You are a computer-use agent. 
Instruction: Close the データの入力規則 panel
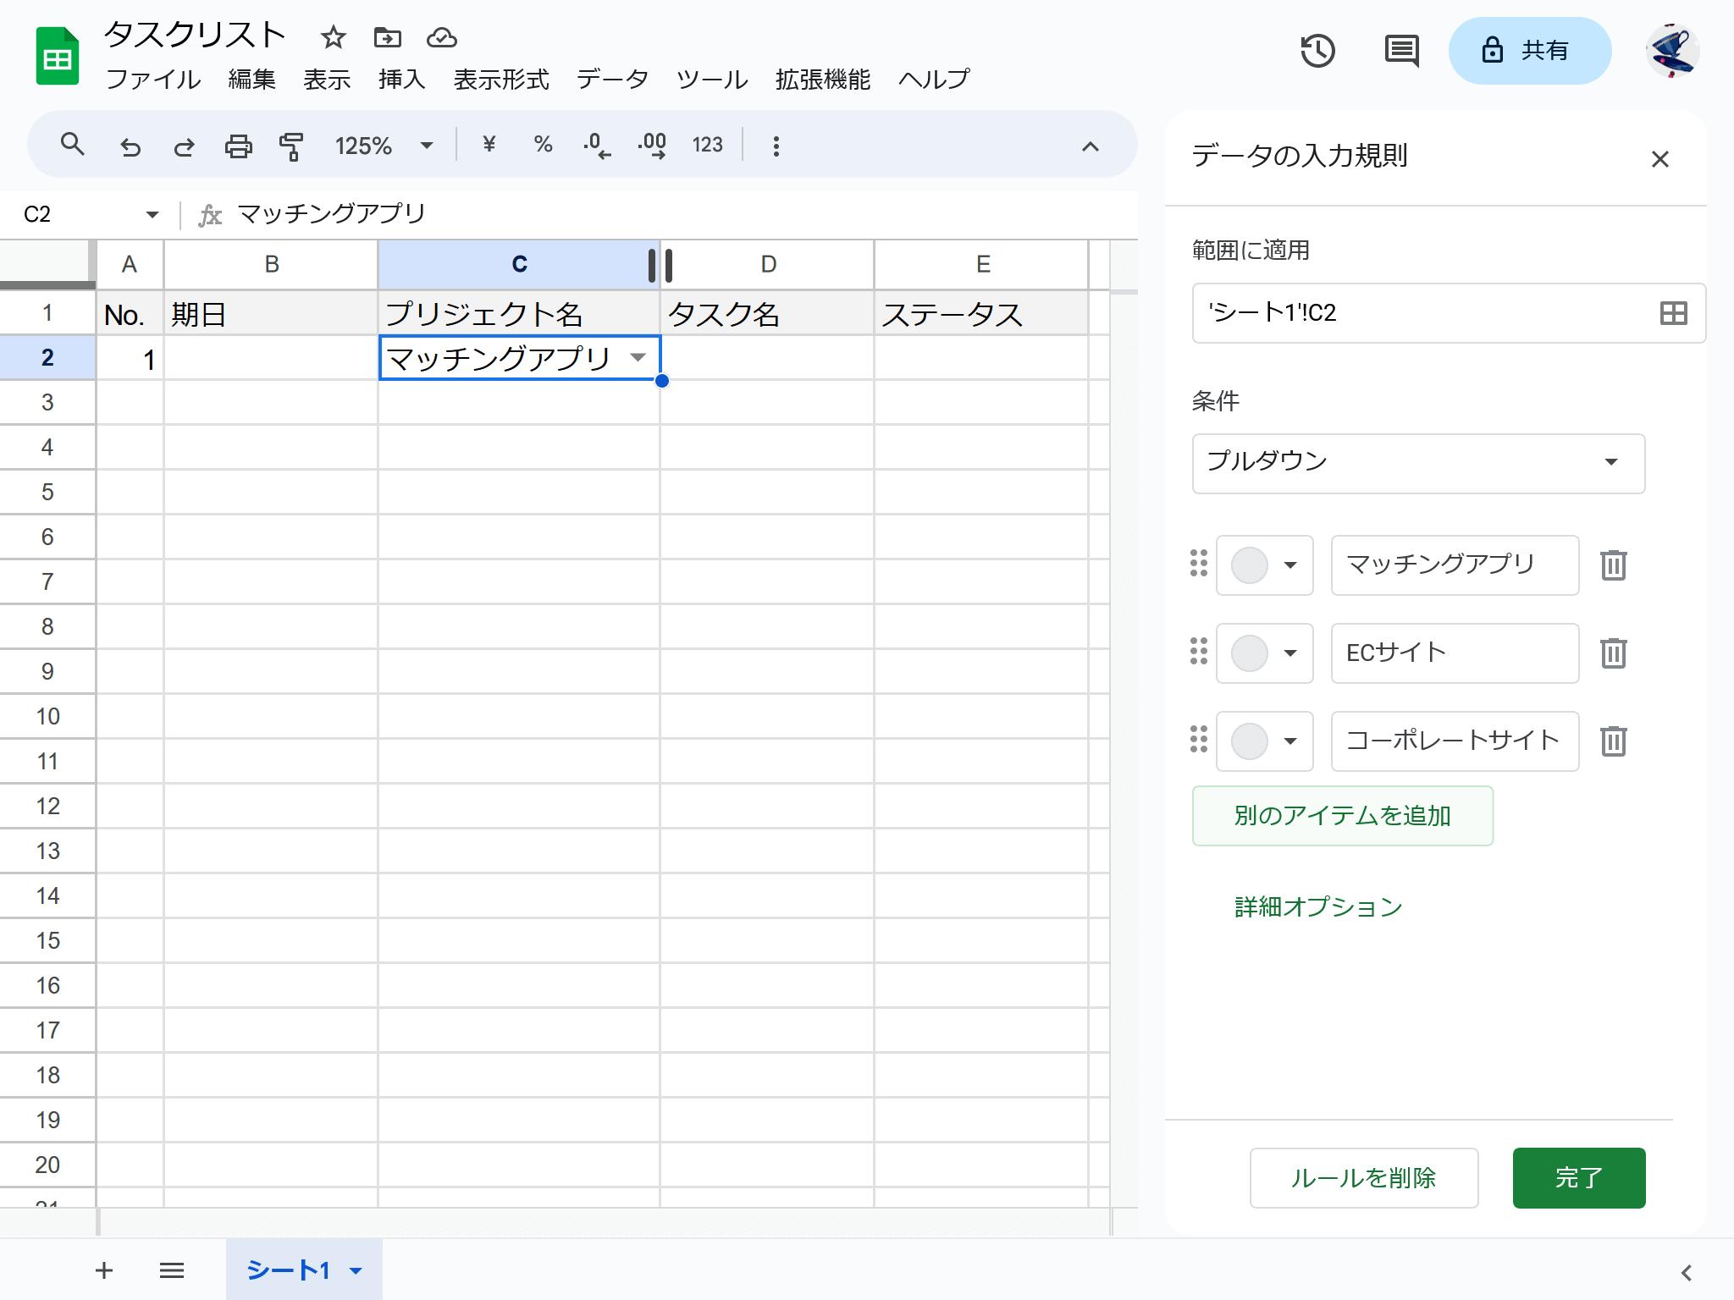point(1659,159)
